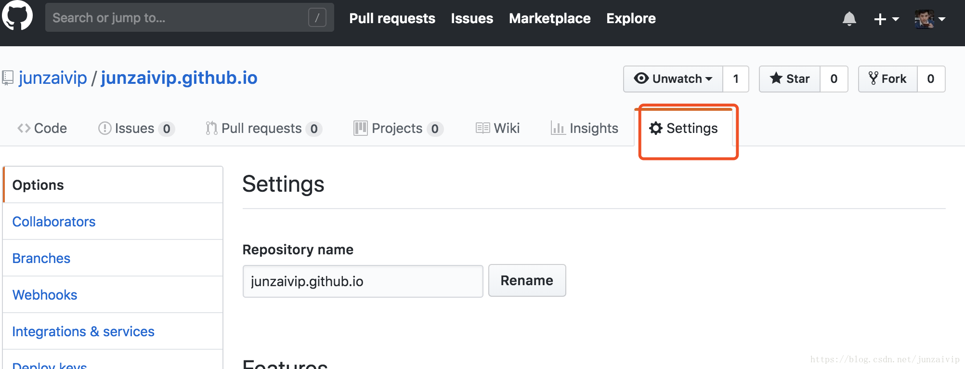Image resolution: width=965 pixels, height=369 pixels.
Task: Click the Search or jump to field
Action: 189,18
